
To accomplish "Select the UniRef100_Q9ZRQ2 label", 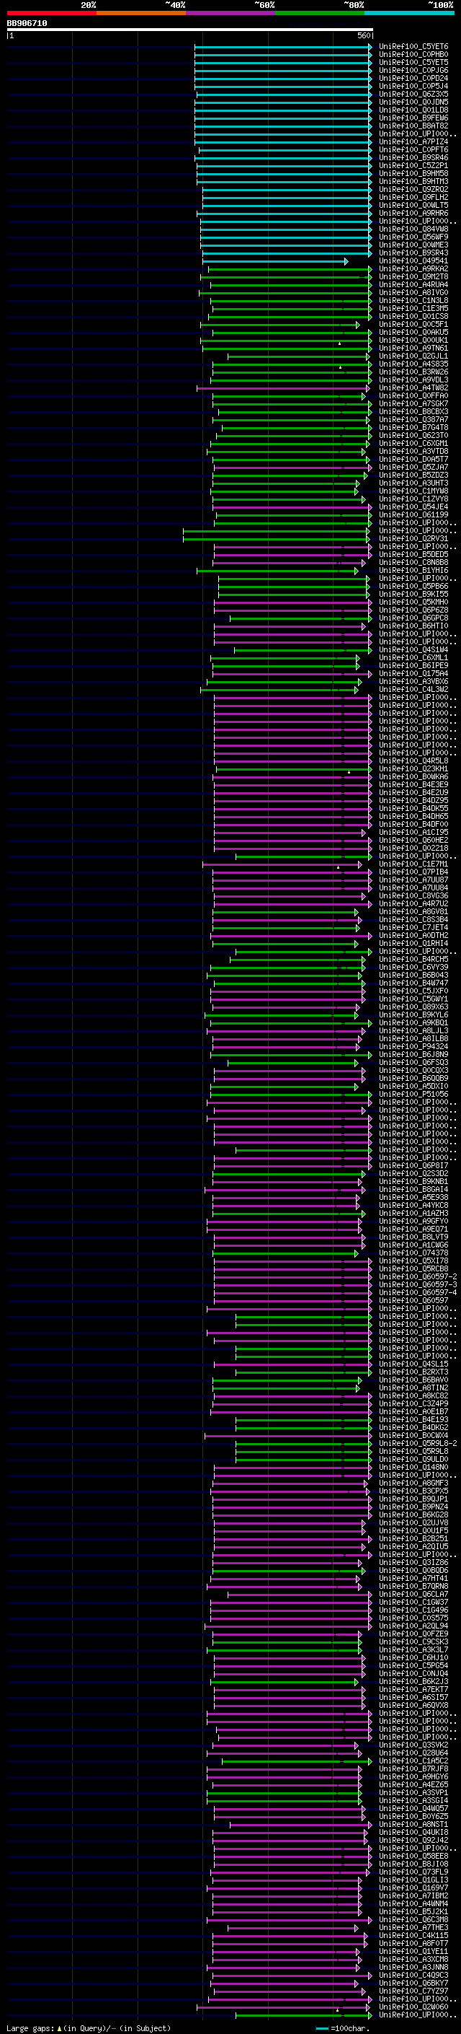I will (x=413, y=190).
